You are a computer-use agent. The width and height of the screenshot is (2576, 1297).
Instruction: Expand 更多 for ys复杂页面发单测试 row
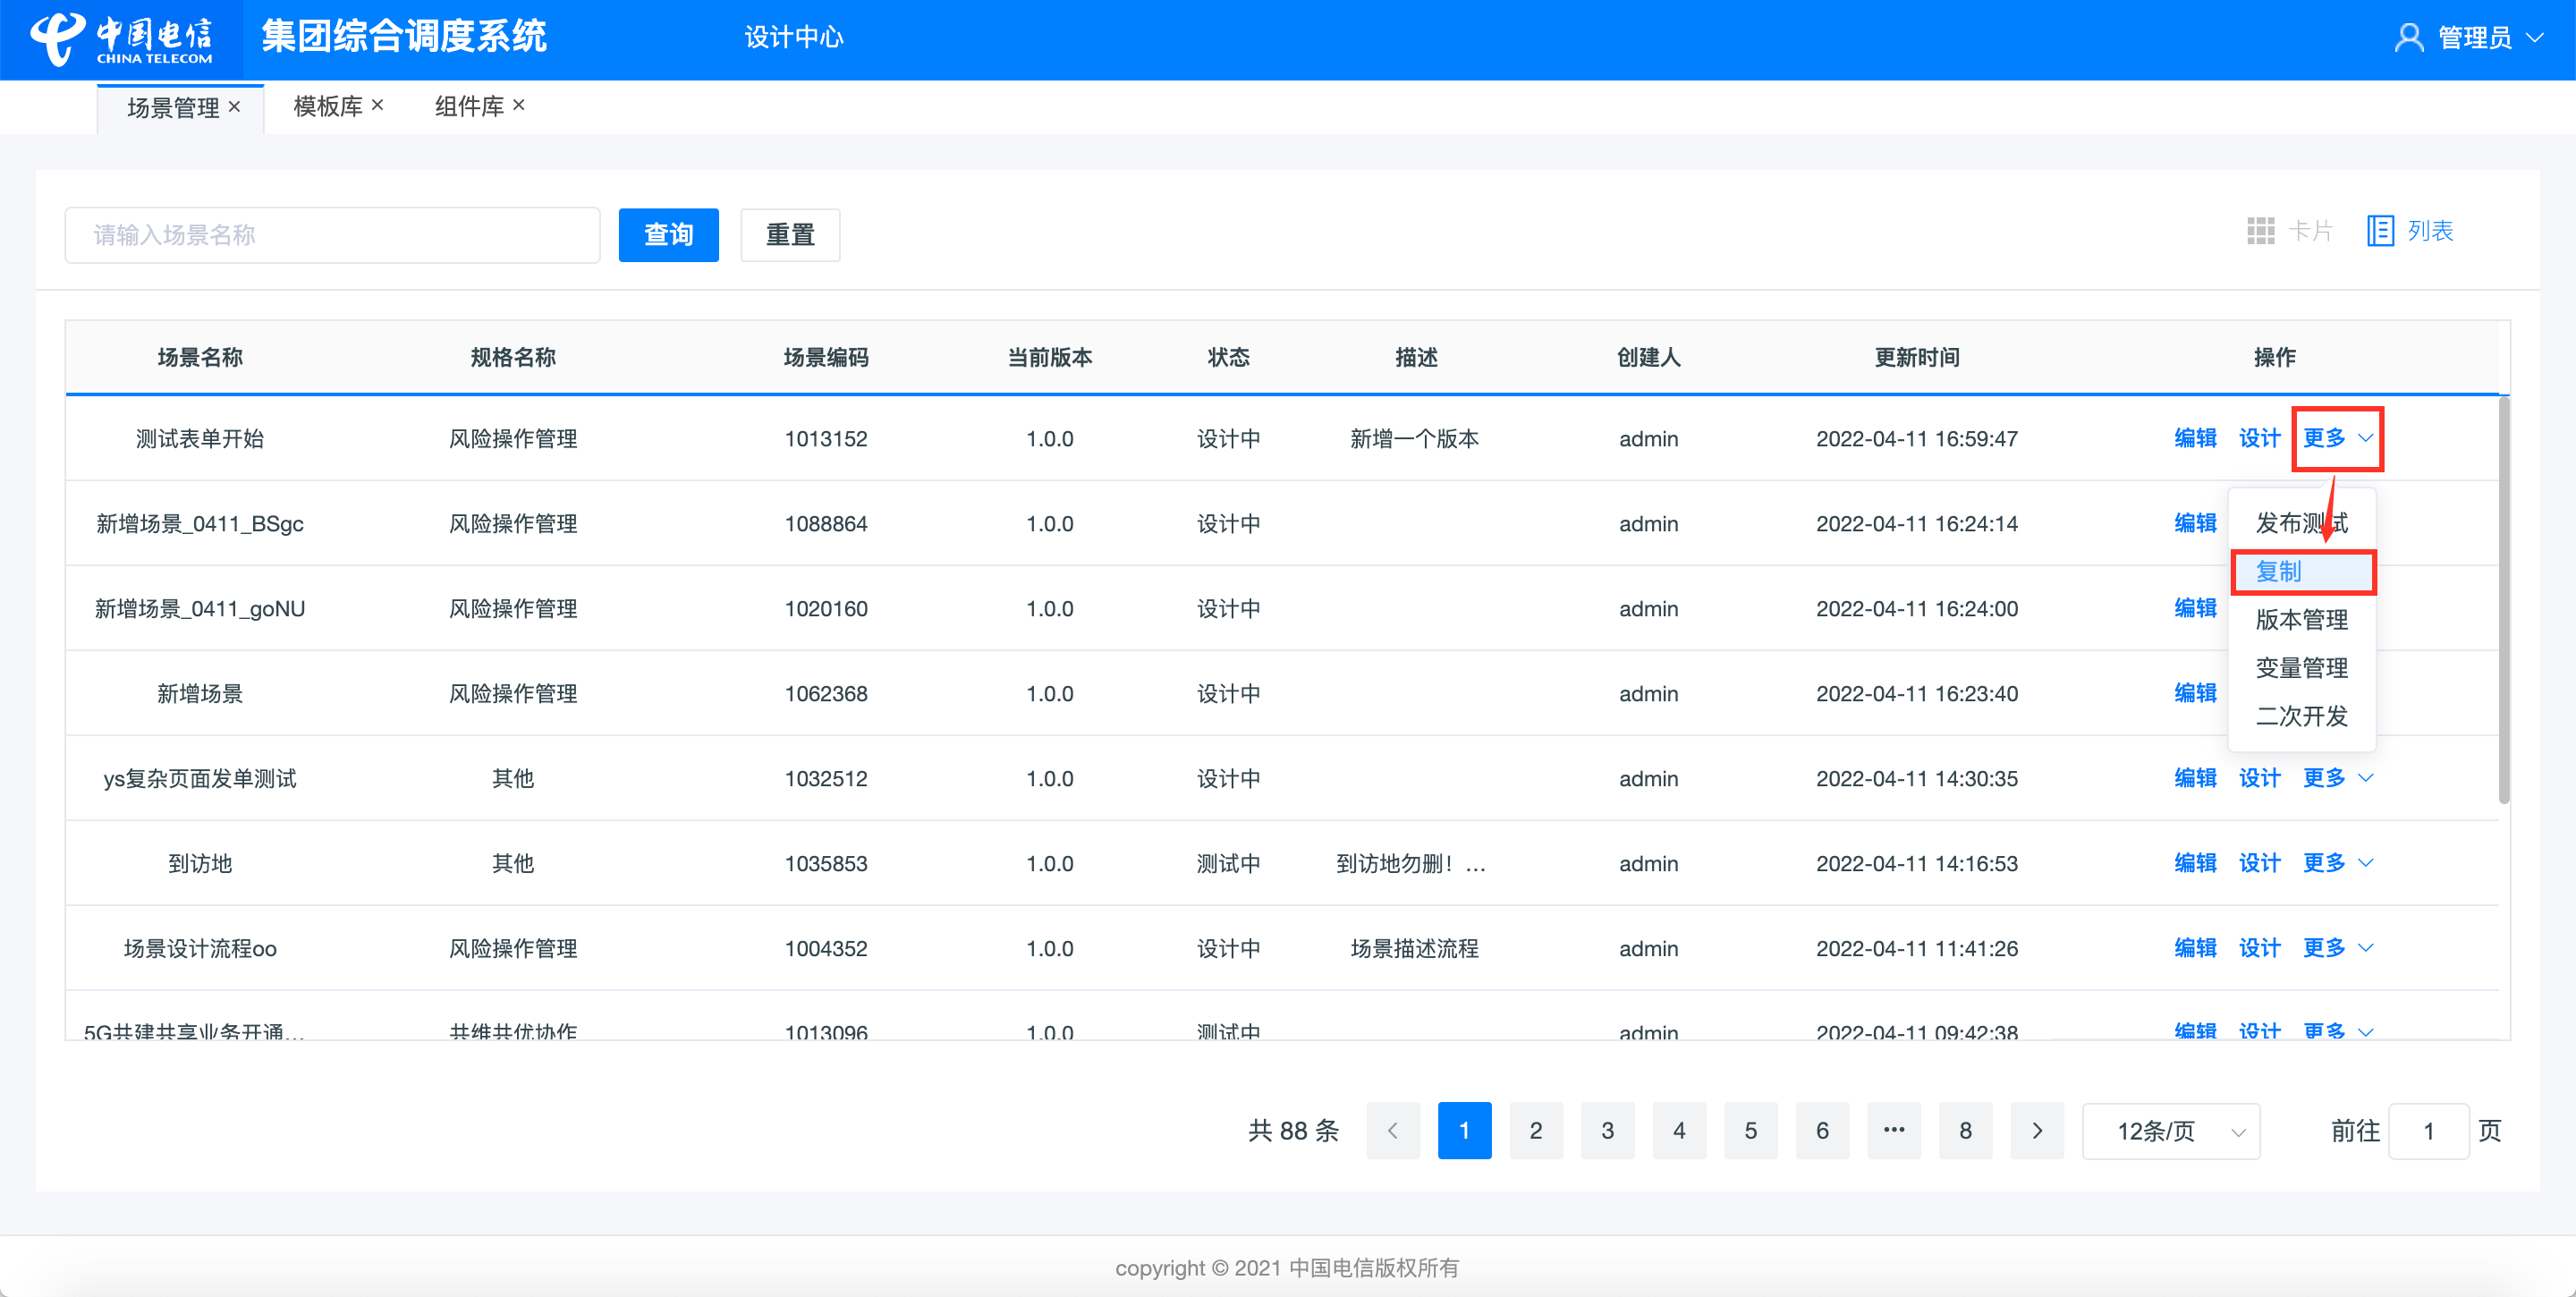pos(2338,778)
